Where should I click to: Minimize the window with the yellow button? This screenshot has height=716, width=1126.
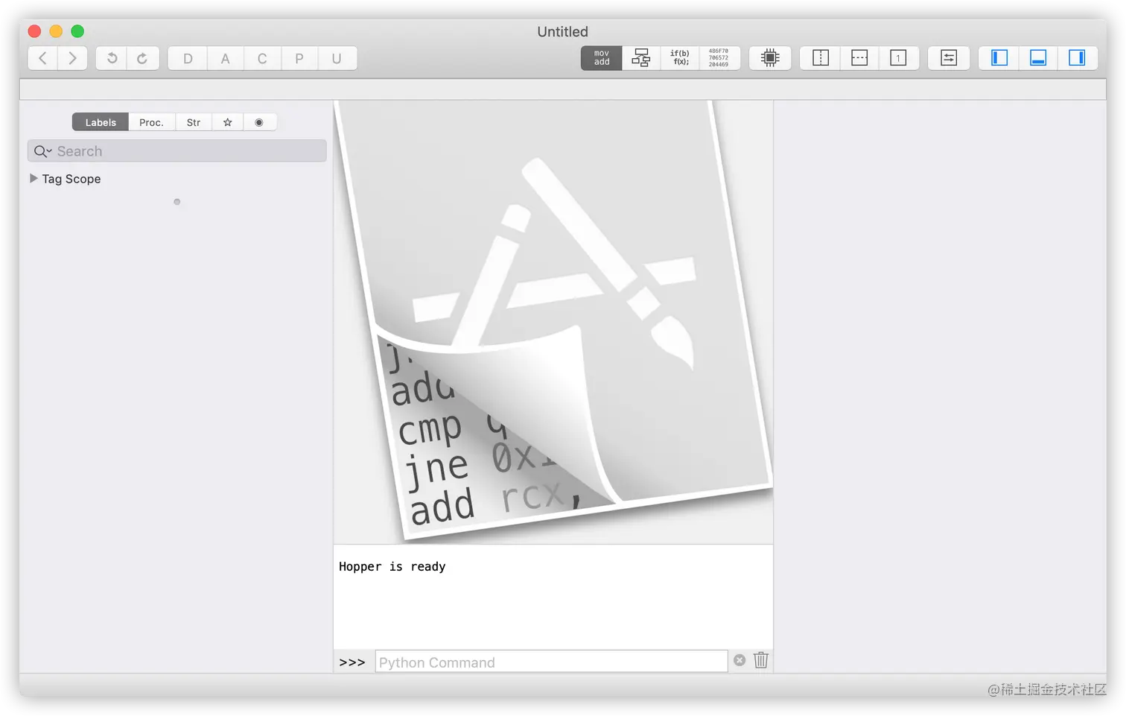pos(56,31)
